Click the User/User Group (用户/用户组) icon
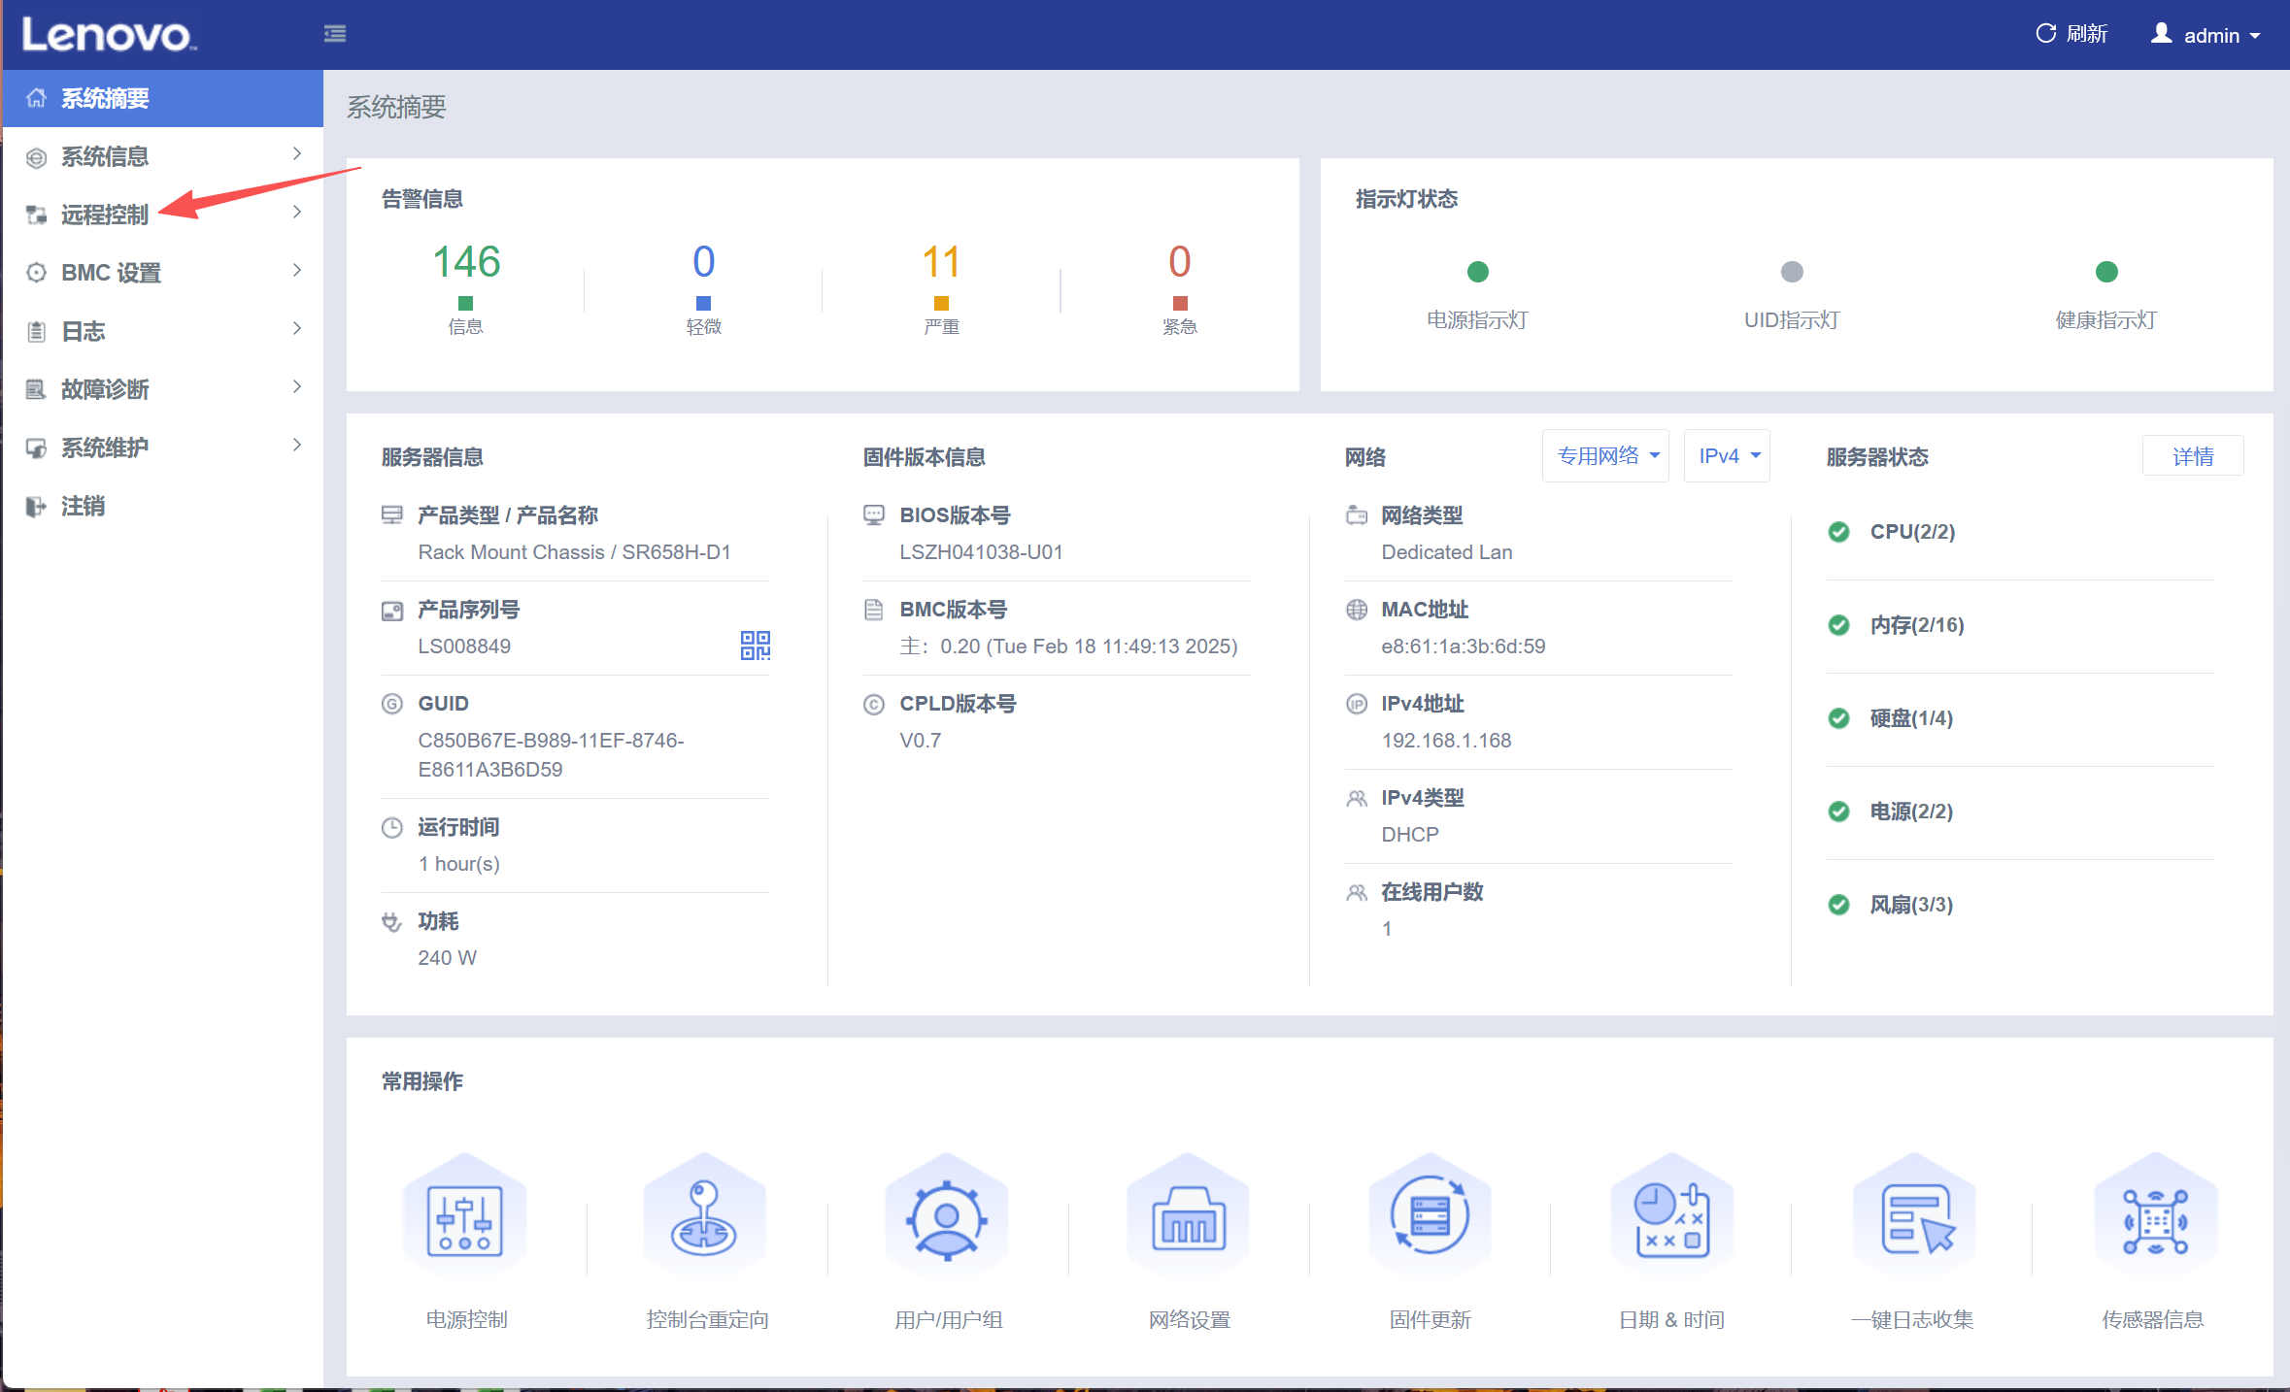 pos(947,1218)
